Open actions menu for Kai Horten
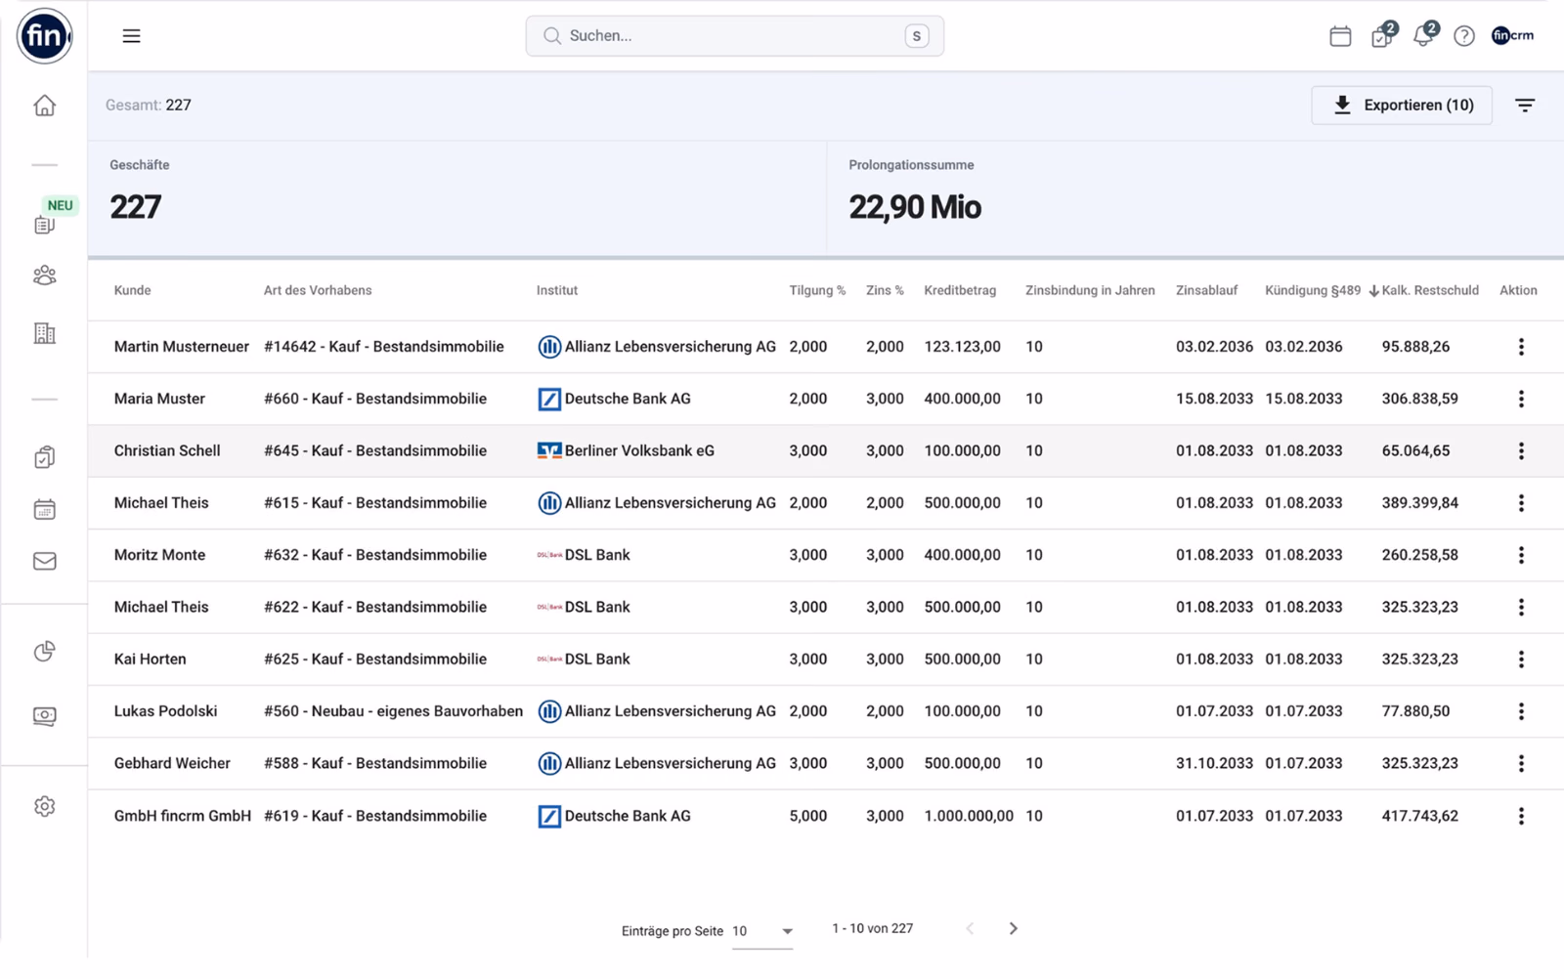This screenshot has height=979, width=1564. point(1521,660)
